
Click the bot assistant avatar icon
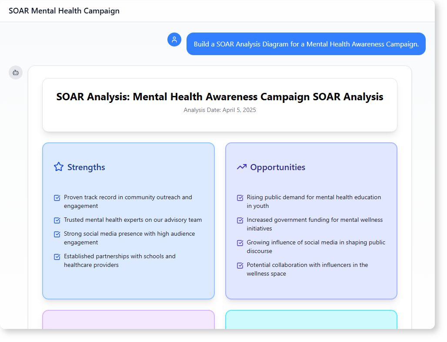[16, 72]
